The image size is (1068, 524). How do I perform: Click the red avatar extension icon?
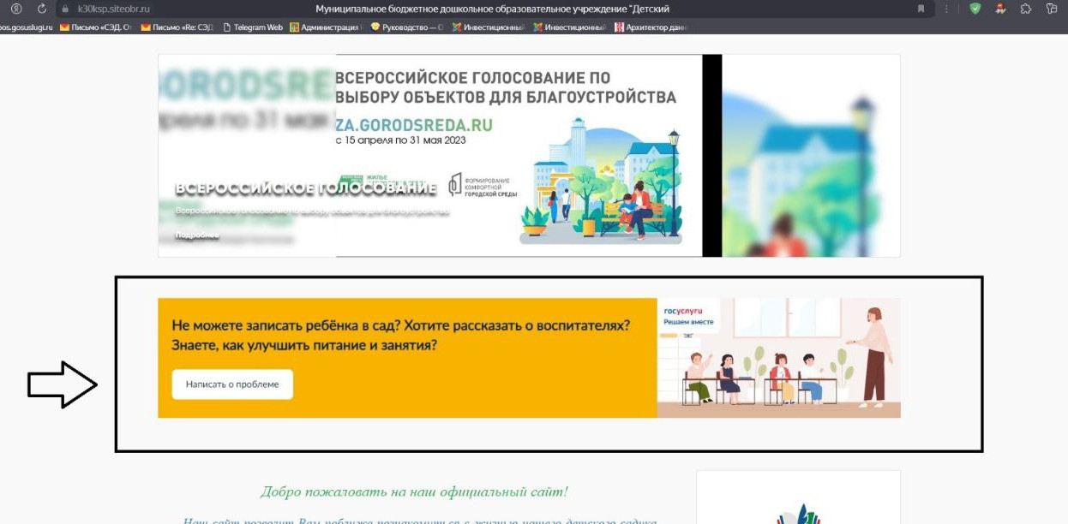click(1000, 9)
